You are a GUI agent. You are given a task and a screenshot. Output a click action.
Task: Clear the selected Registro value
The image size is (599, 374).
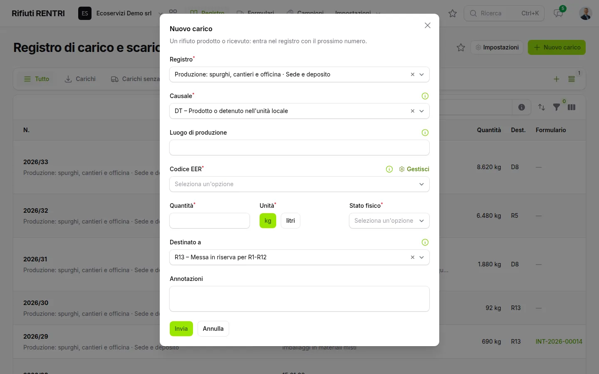[413, 74]
